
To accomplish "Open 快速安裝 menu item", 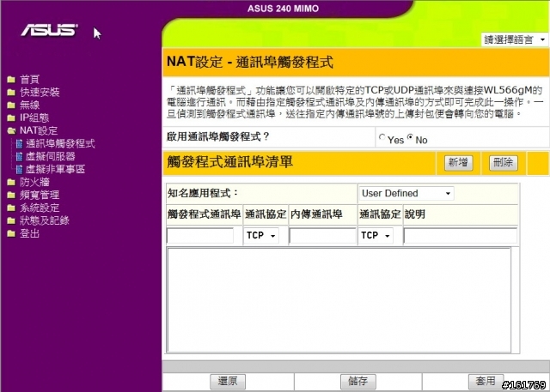I will 40,93.
